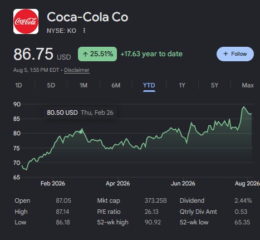Click the green up-arrow percentage badge
This screenshot has height=240, width=260.
(x=97, y=54)
